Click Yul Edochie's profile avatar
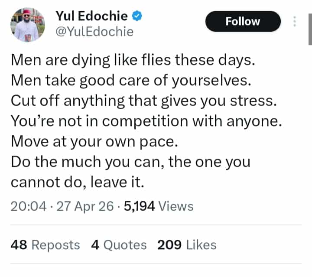 coord(27,25)
